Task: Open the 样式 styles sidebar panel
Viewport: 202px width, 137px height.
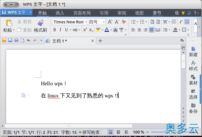Action: [193, 66]
